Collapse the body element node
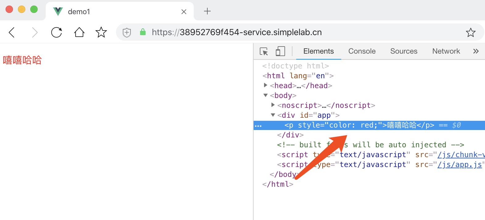Viewport: 485px width, 220px height. click(x=266, y=96)
